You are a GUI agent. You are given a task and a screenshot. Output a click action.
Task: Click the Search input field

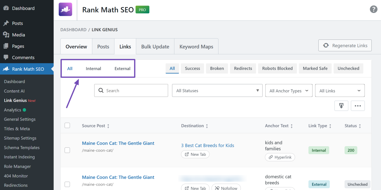131,91
